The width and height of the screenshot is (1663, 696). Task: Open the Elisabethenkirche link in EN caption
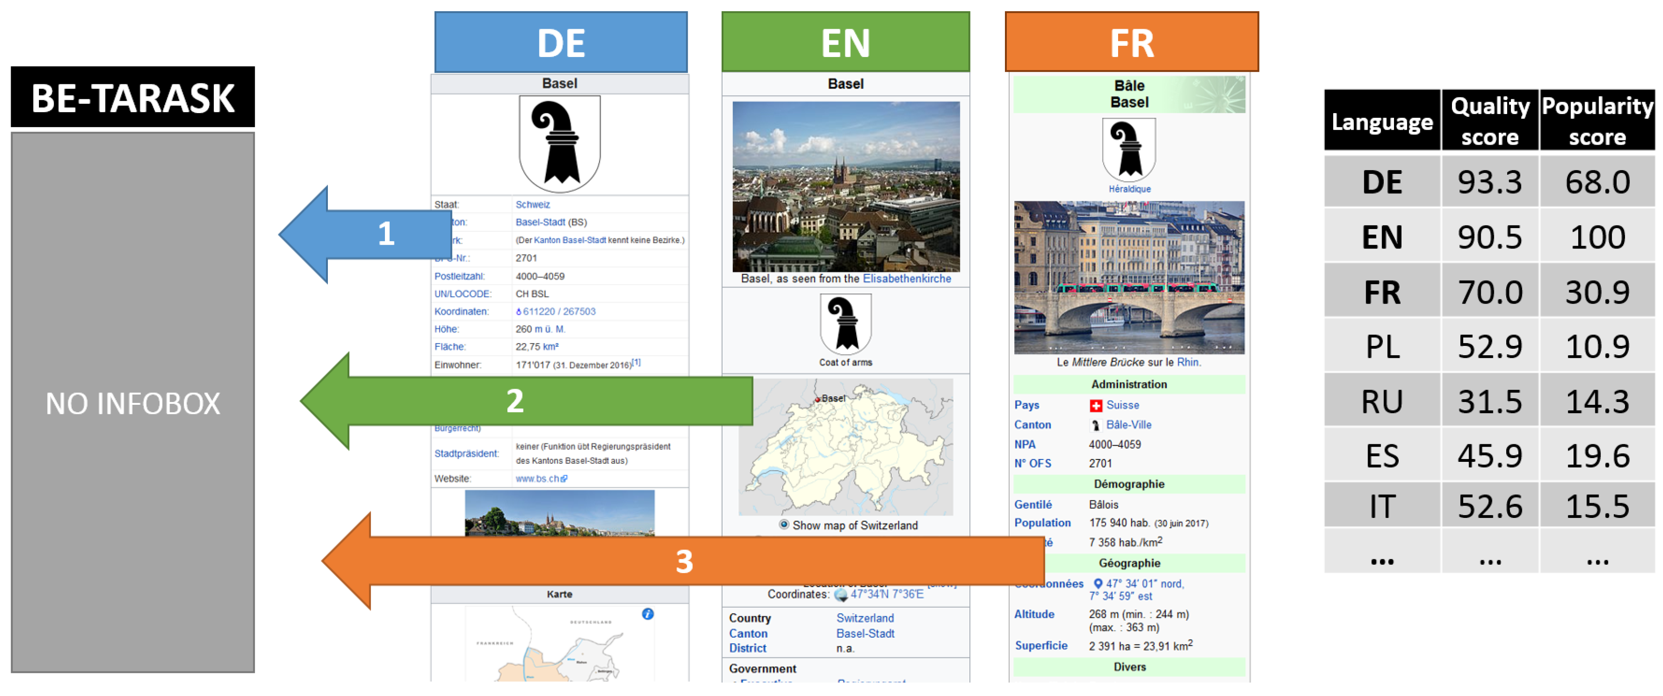point(906,278)
